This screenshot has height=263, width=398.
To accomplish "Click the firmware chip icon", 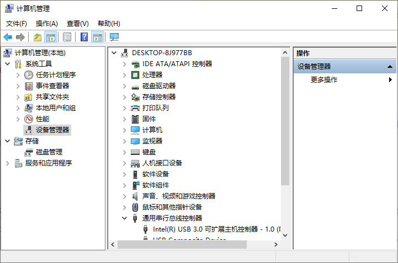I will pyautogui.click(x=135, y=119).
